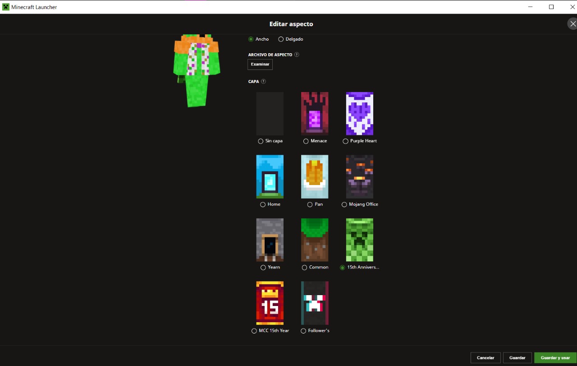Click the Common cape label
Screen dimensions: 577x366
[319, 268]
